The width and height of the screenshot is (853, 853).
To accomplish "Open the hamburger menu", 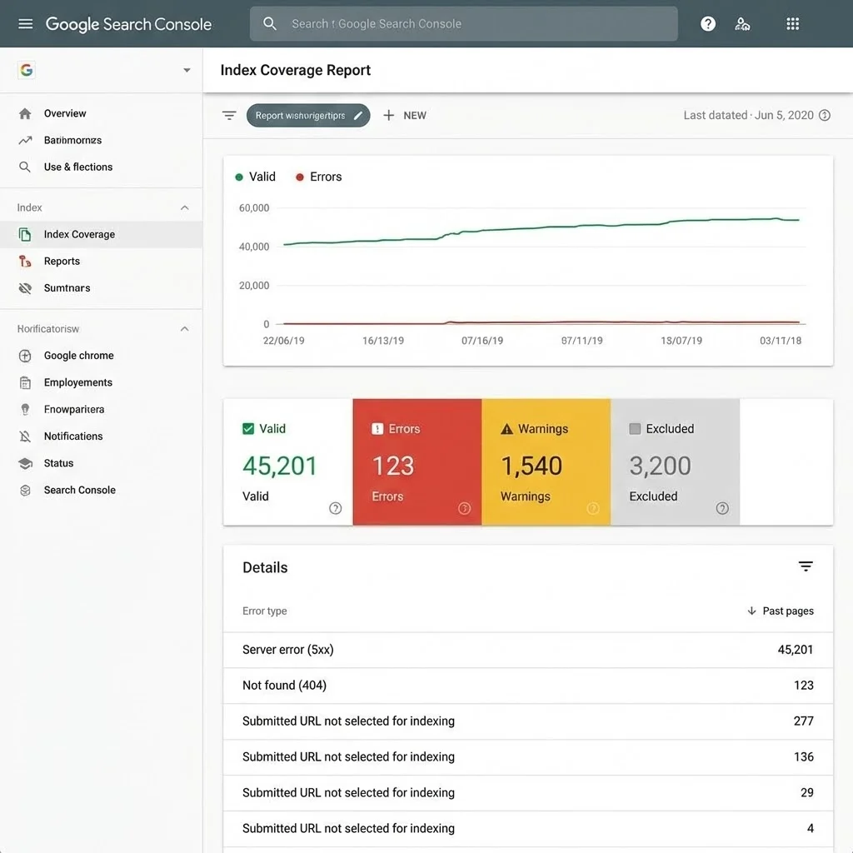I will pos(24,23).
